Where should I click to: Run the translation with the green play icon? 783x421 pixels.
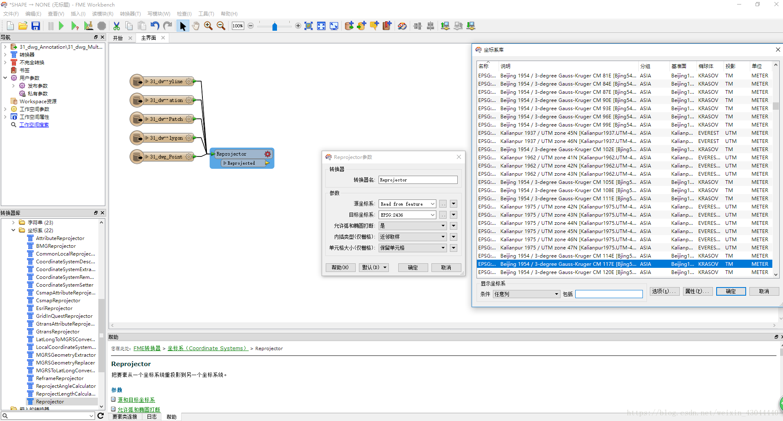pyautogui.click(x=61, y=26)
